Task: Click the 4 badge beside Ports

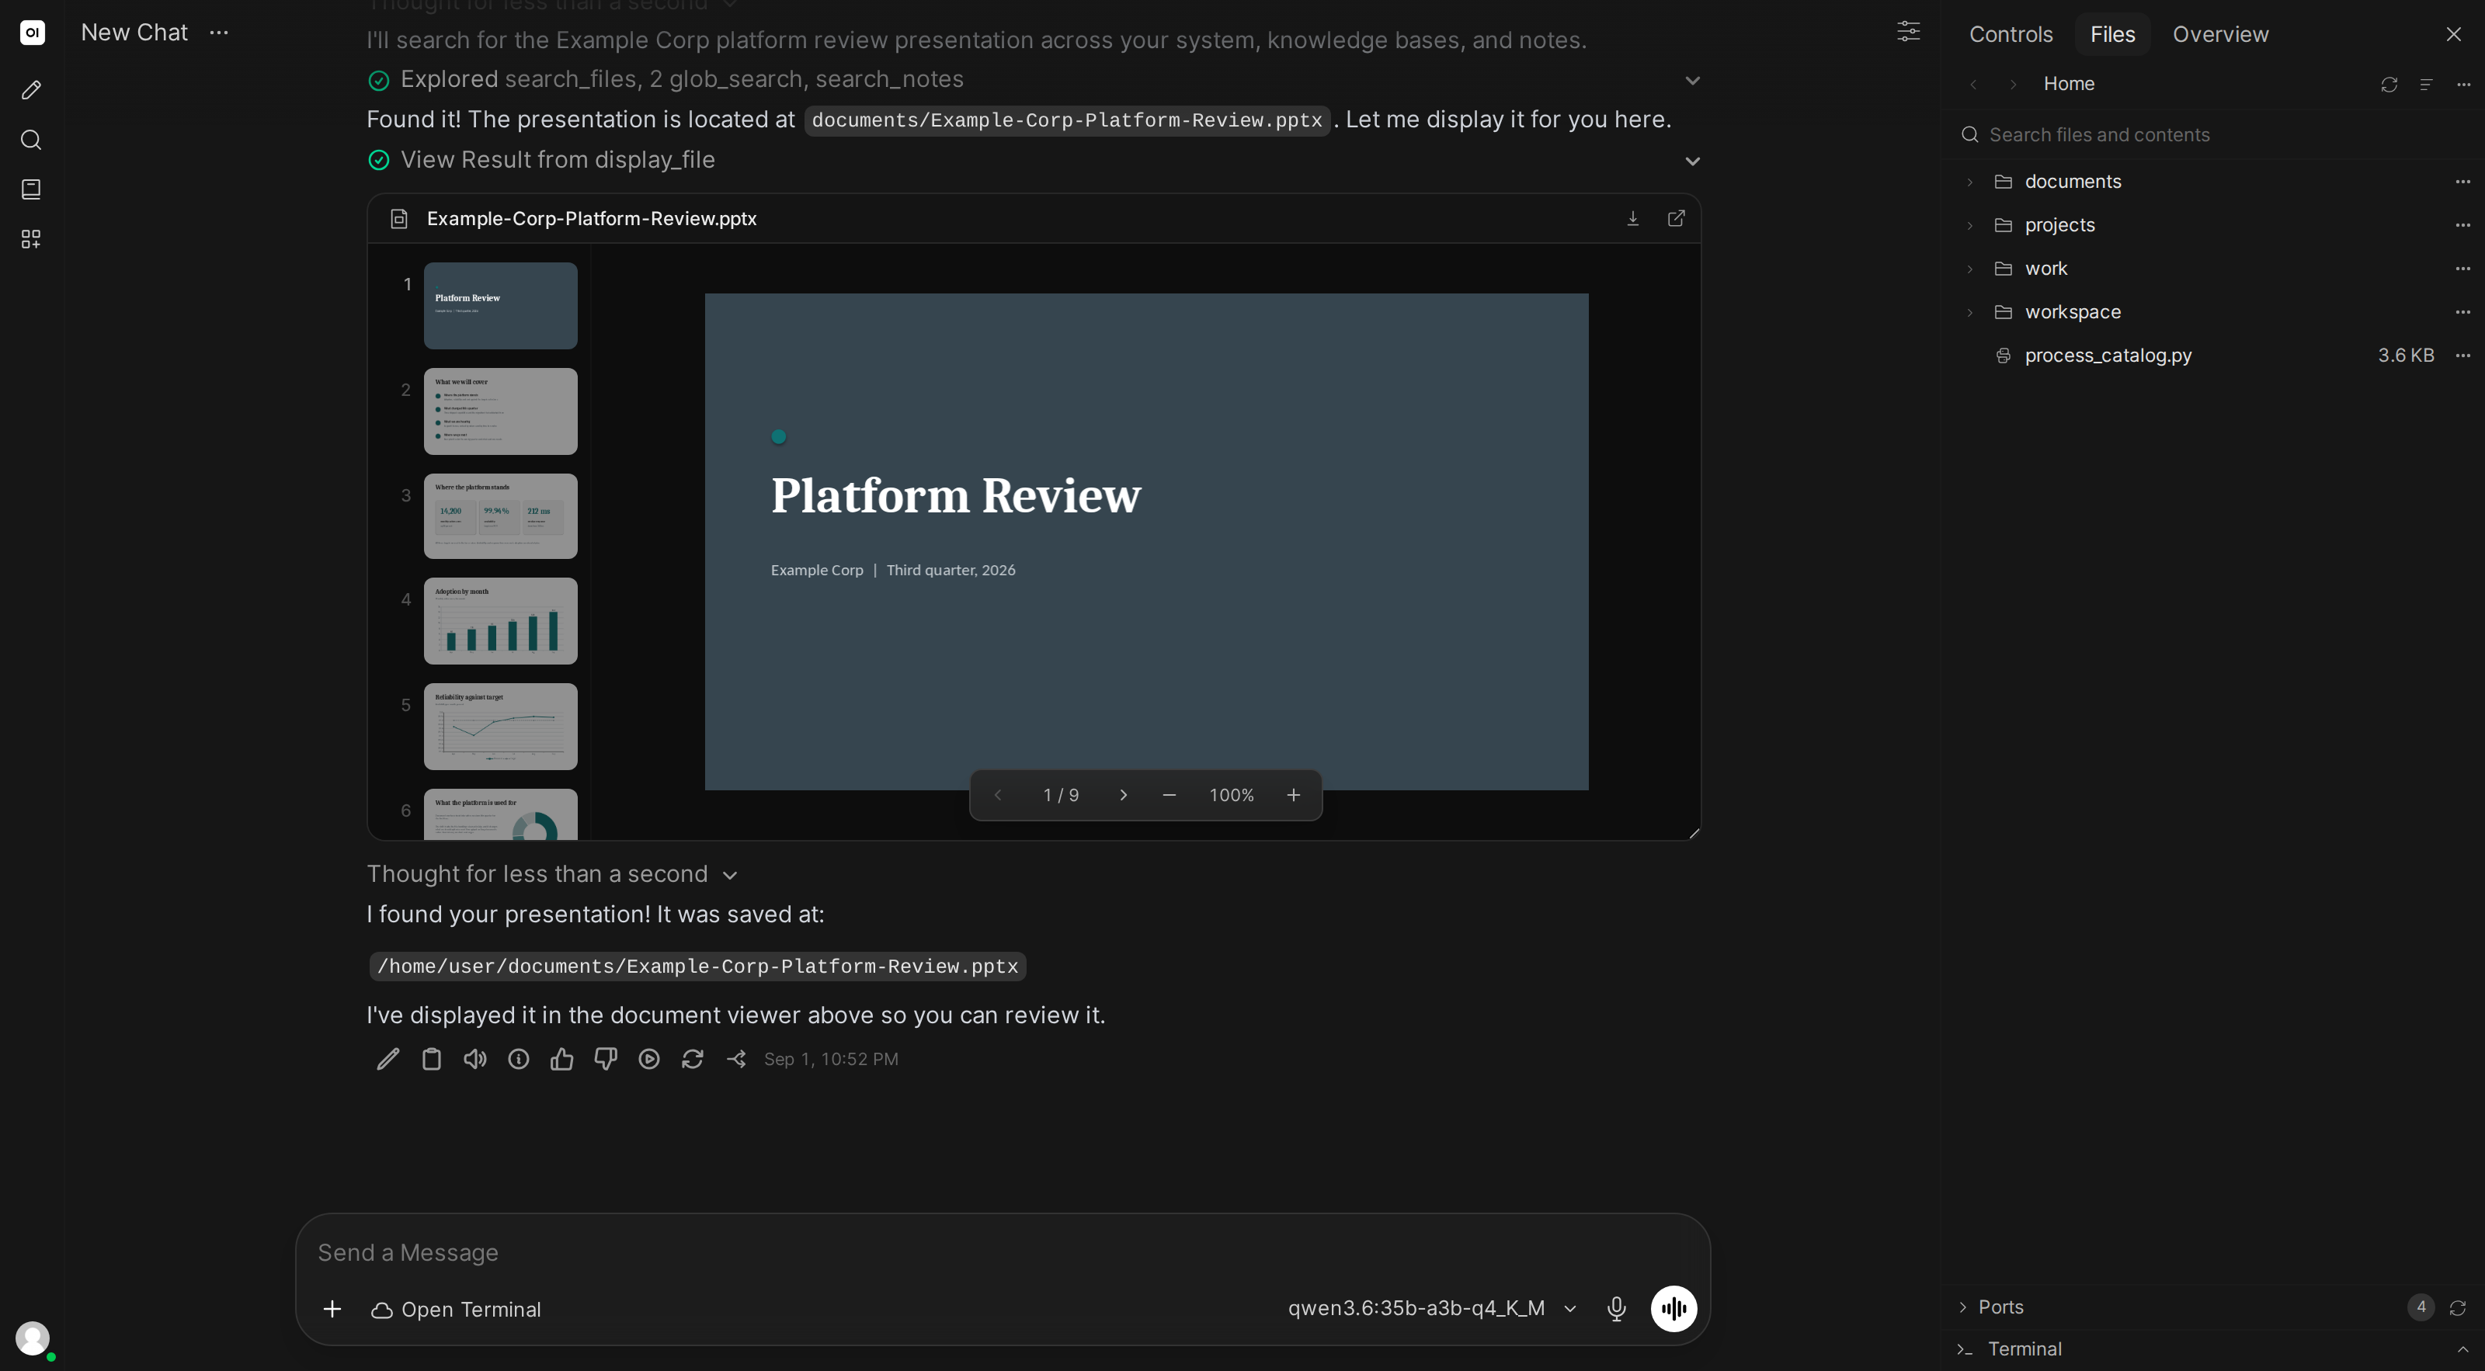Action: point(2421,1307)
